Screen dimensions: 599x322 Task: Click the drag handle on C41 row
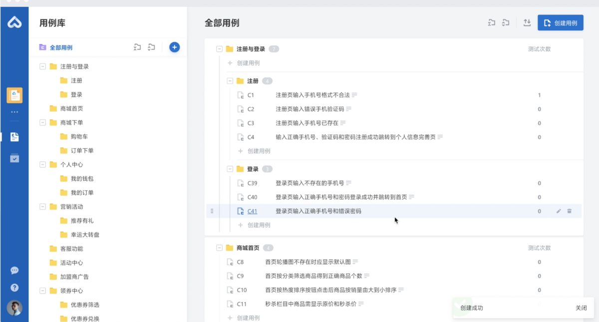tap(212, 211)
